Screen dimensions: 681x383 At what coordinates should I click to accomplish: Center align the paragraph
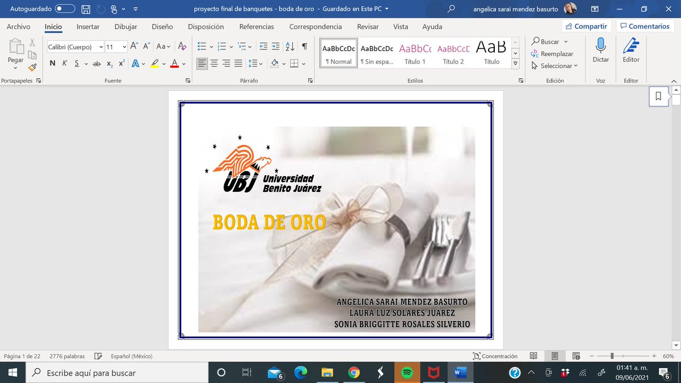pos(215,64)
